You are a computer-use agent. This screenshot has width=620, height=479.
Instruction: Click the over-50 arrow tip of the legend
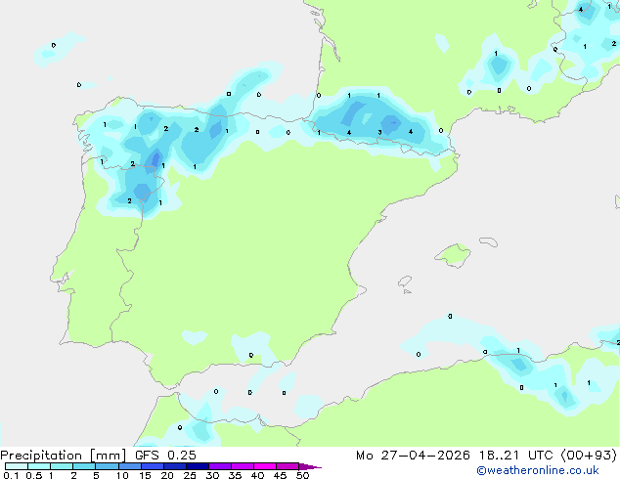tap(310, 466)
